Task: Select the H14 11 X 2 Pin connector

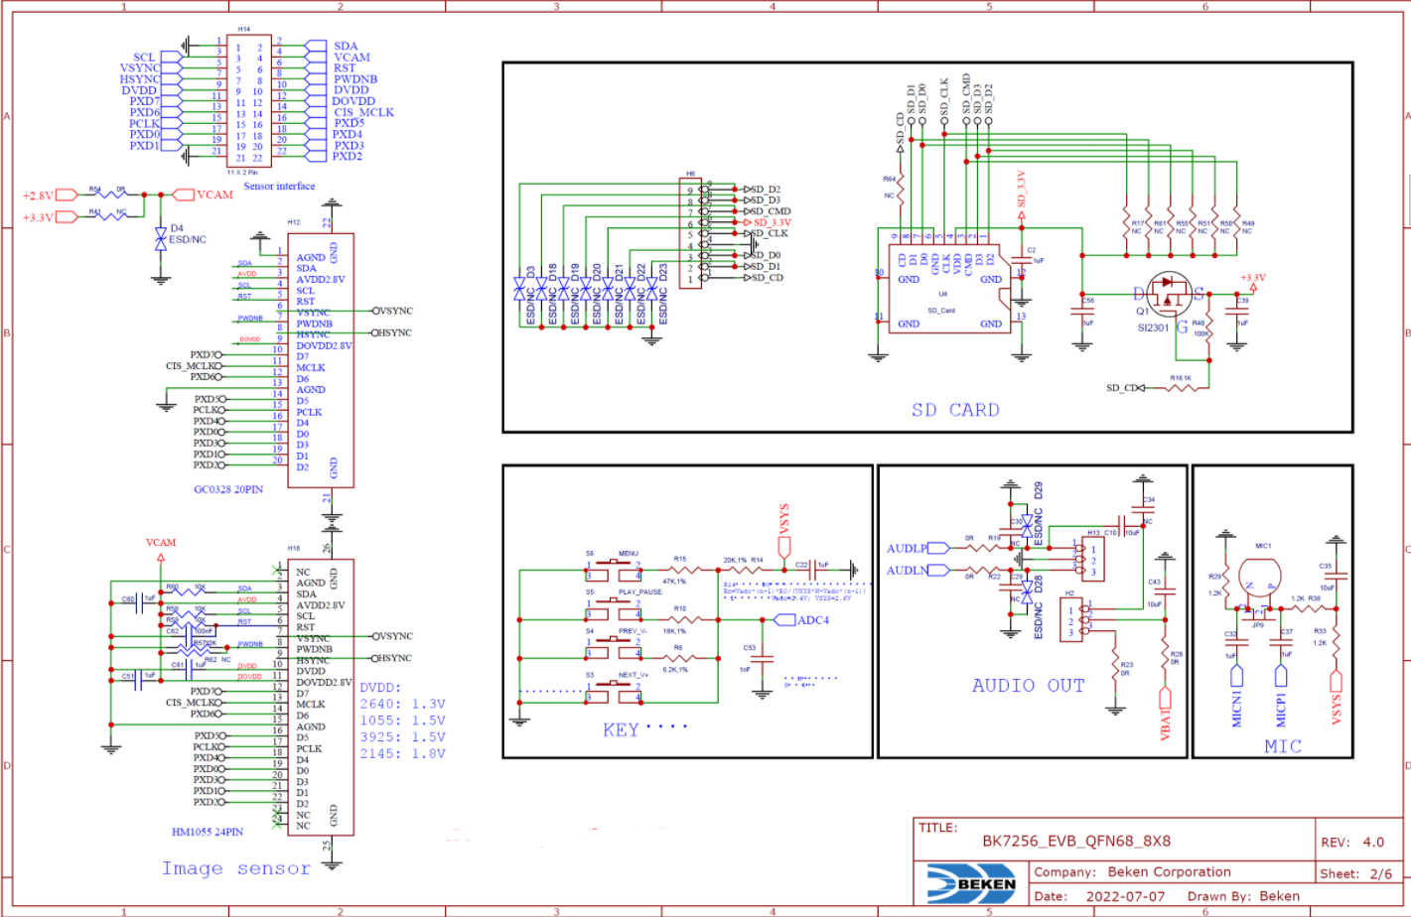Action: [x=248, y=100]
